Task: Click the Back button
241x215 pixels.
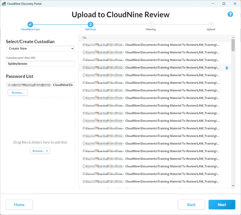Action: 191,205
